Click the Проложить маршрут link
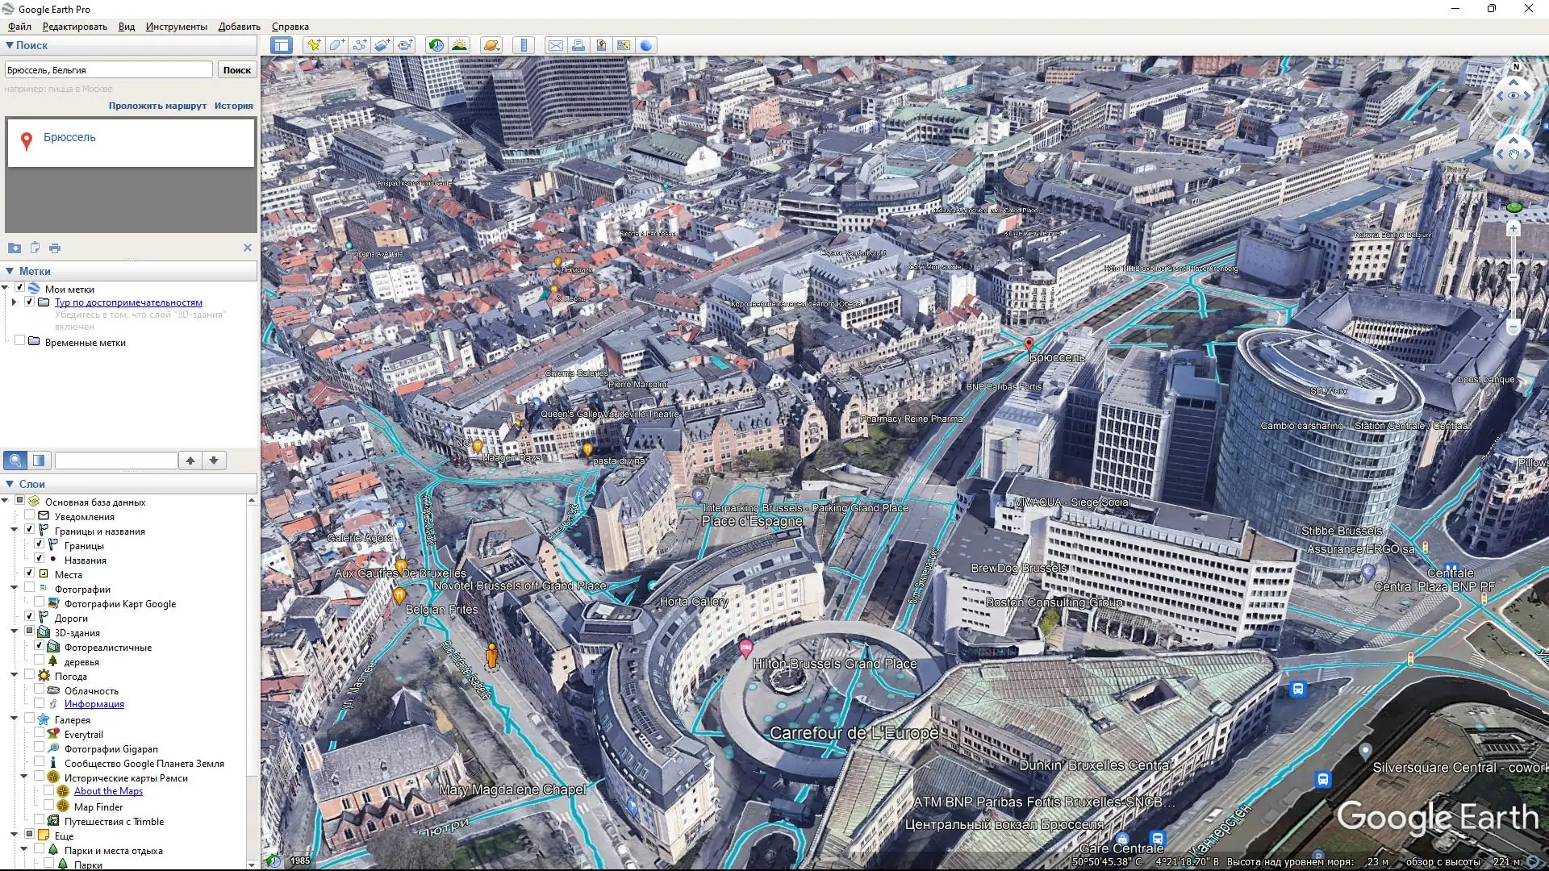 pos(157,106)
